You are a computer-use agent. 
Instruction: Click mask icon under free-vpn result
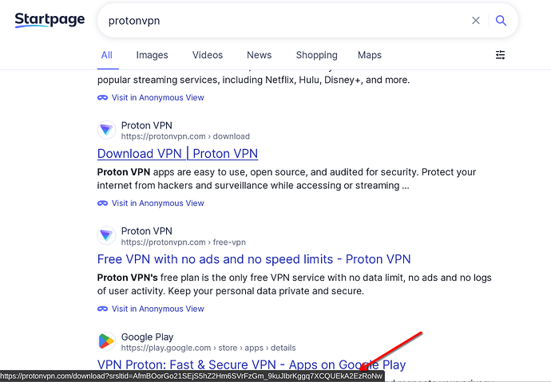point(102,309)
